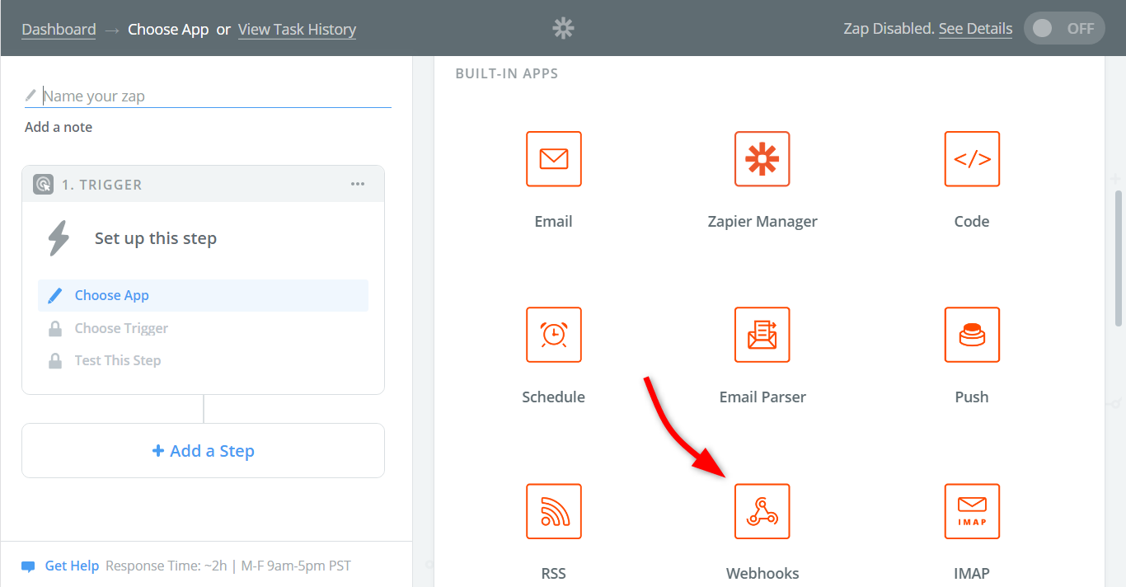Screen dimensions: 1126x587
Task: Click the Get Help chat icon
Action: click(28, 566)
